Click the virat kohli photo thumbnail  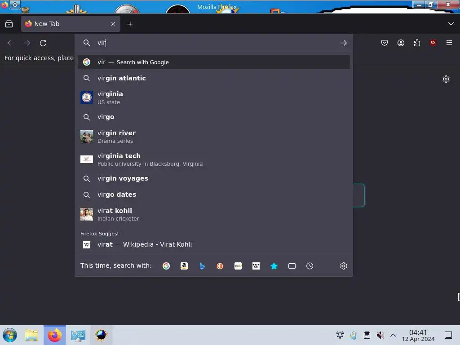[87, 214]
